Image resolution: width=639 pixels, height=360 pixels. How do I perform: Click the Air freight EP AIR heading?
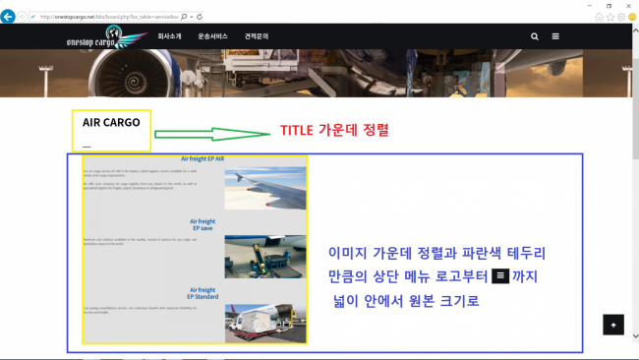(203, 158)
